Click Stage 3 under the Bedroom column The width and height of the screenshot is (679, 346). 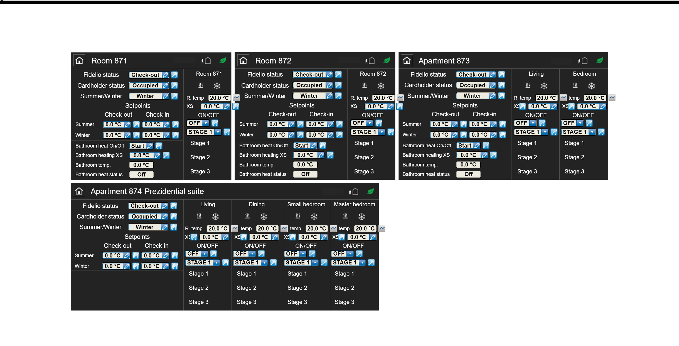[574, 171]
